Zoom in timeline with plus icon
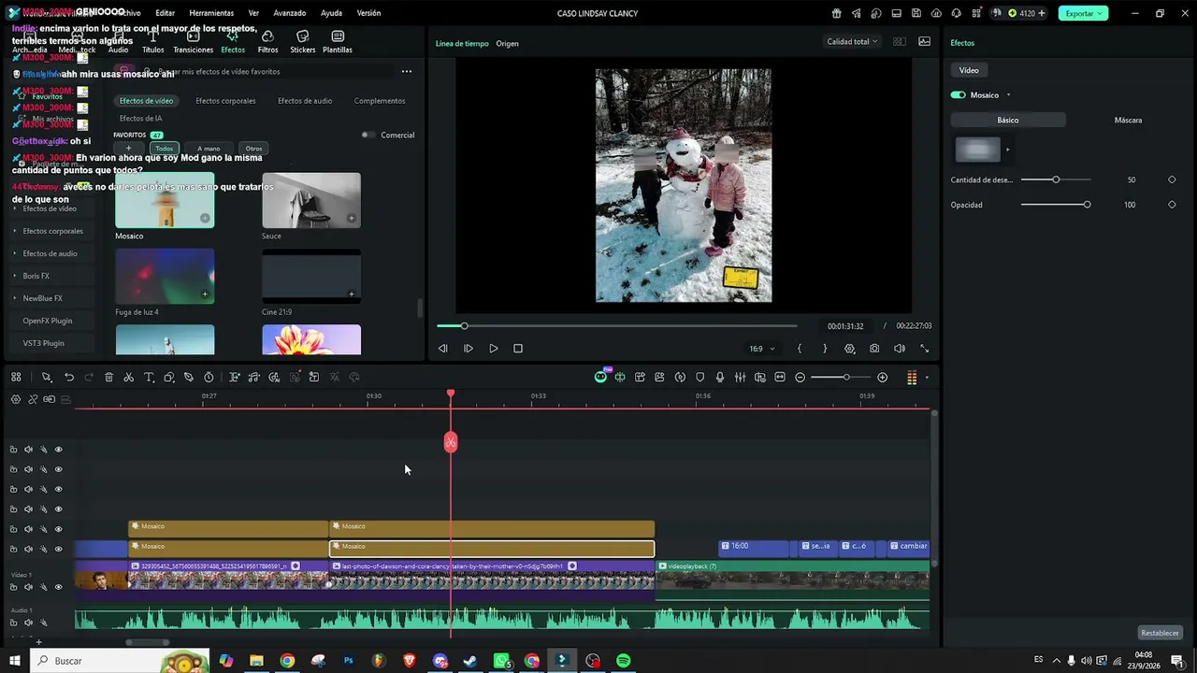This screenshot has width=1197, height=673. pyautogui.click(x=882, y=378)
